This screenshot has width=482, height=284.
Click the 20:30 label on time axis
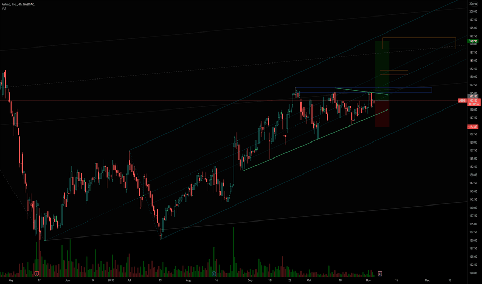coord(111,280)
